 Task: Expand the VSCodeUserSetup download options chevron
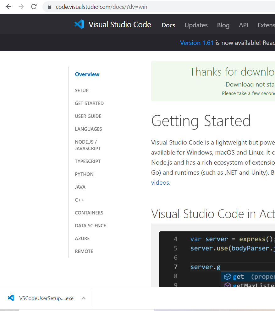tap(84, 298)
